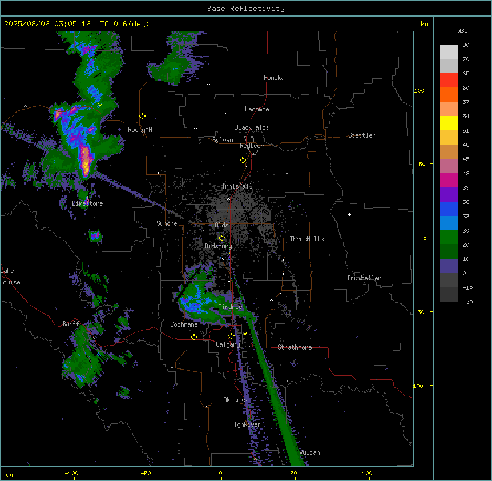The width and height of the screenshot is (492, 481).
Task: Select the Innisfail label
Action: (x=237, y=186)
